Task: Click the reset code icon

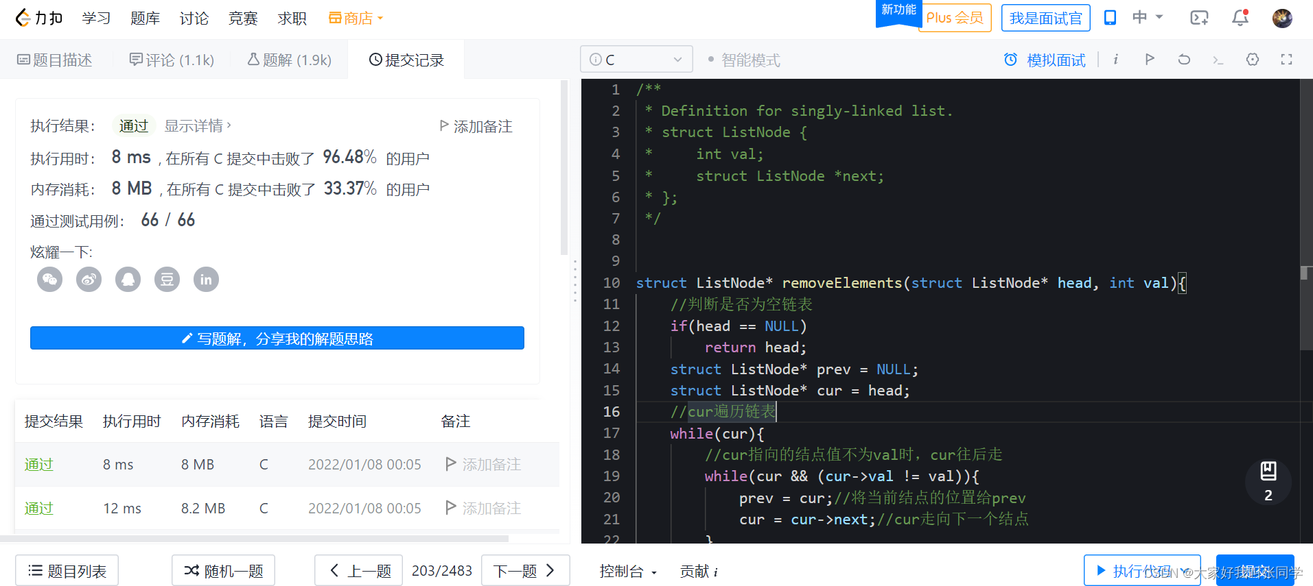Action: tap(1184, 60)
